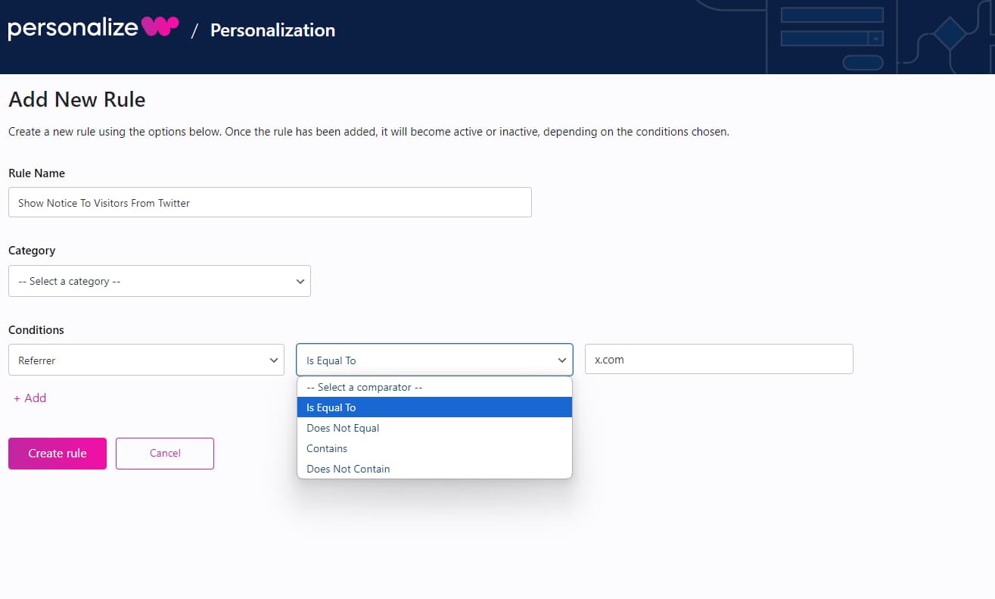The height and width of the screenshot is (599, 995).
Task: Pick 'Does Not Contain' comparator option
Action: point(434,469)
